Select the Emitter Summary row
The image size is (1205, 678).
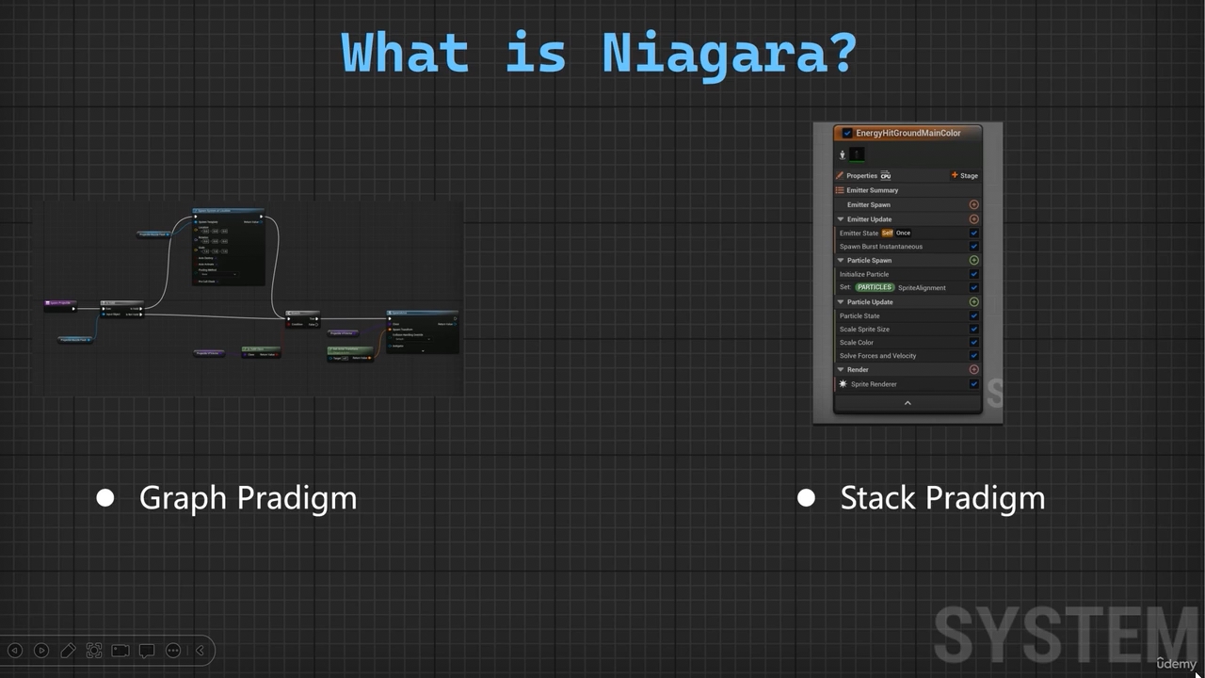pos(872,190)
